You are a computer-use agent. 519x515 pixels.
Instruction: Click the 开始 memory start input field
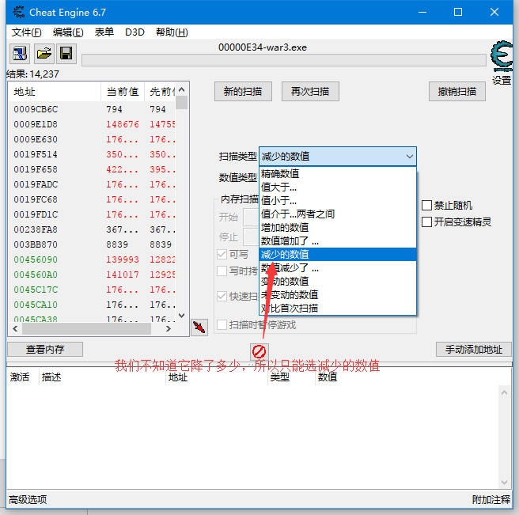pos(252,217)
